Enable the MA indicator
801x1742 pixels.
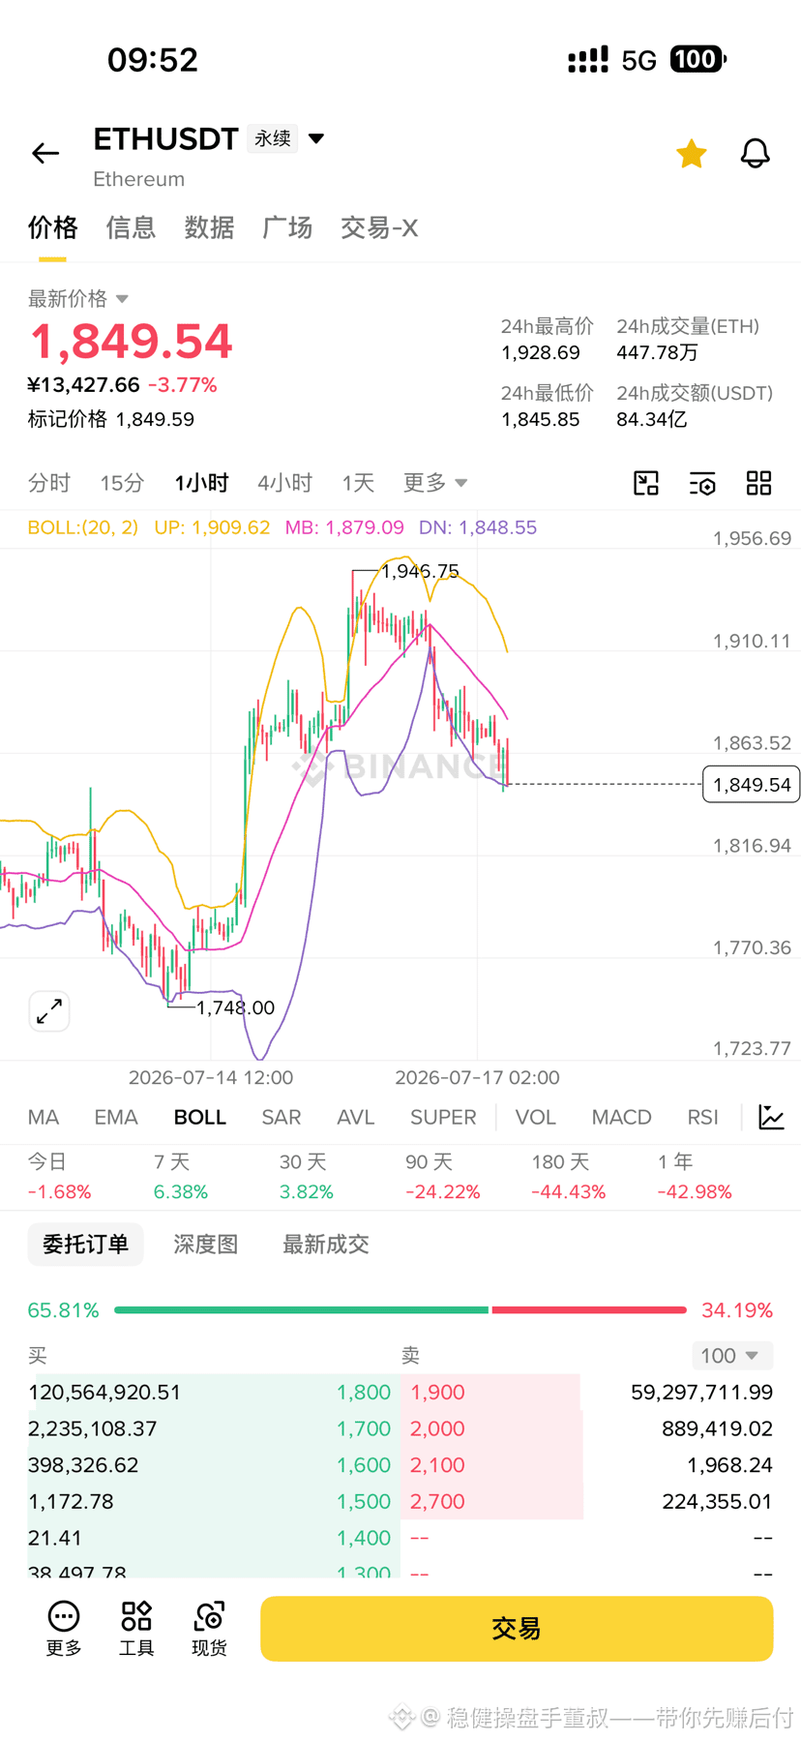pos(44,1117)
